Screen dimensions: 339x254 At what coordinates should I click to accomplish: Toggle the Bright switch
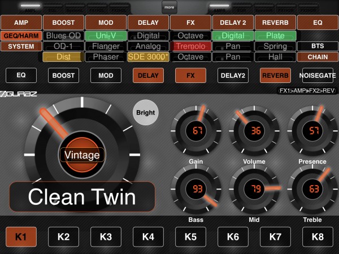(146, 112)
